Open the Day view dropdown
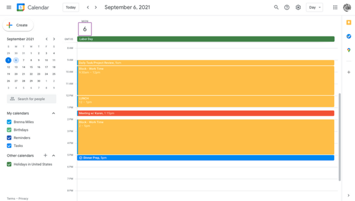The height and width of the screenshot is (201, 355). click(x=315, y=7)
